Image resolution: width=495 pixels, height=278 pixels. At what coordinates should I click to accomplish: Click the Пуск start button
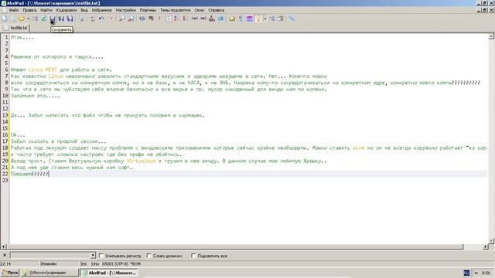[x=10, y=273]
